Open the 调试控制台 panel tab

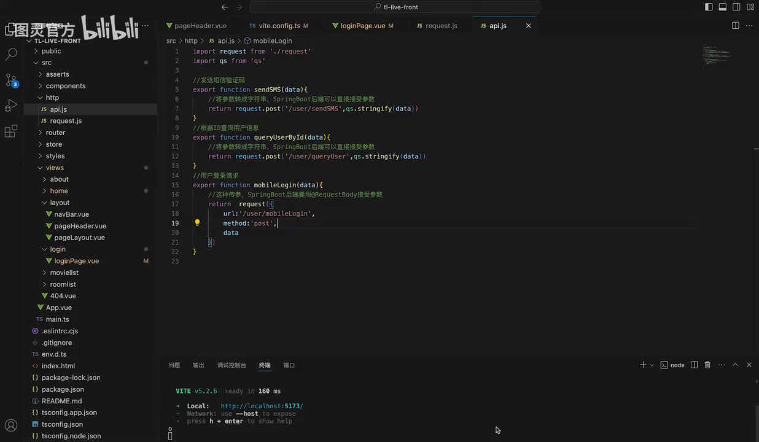[x=232, y=365]
